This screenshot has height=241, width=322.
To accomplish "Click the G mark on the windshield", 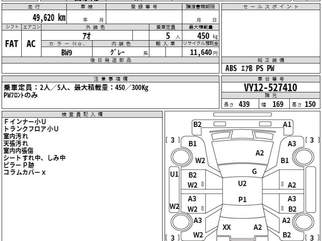I will click(x=254, y=172).
